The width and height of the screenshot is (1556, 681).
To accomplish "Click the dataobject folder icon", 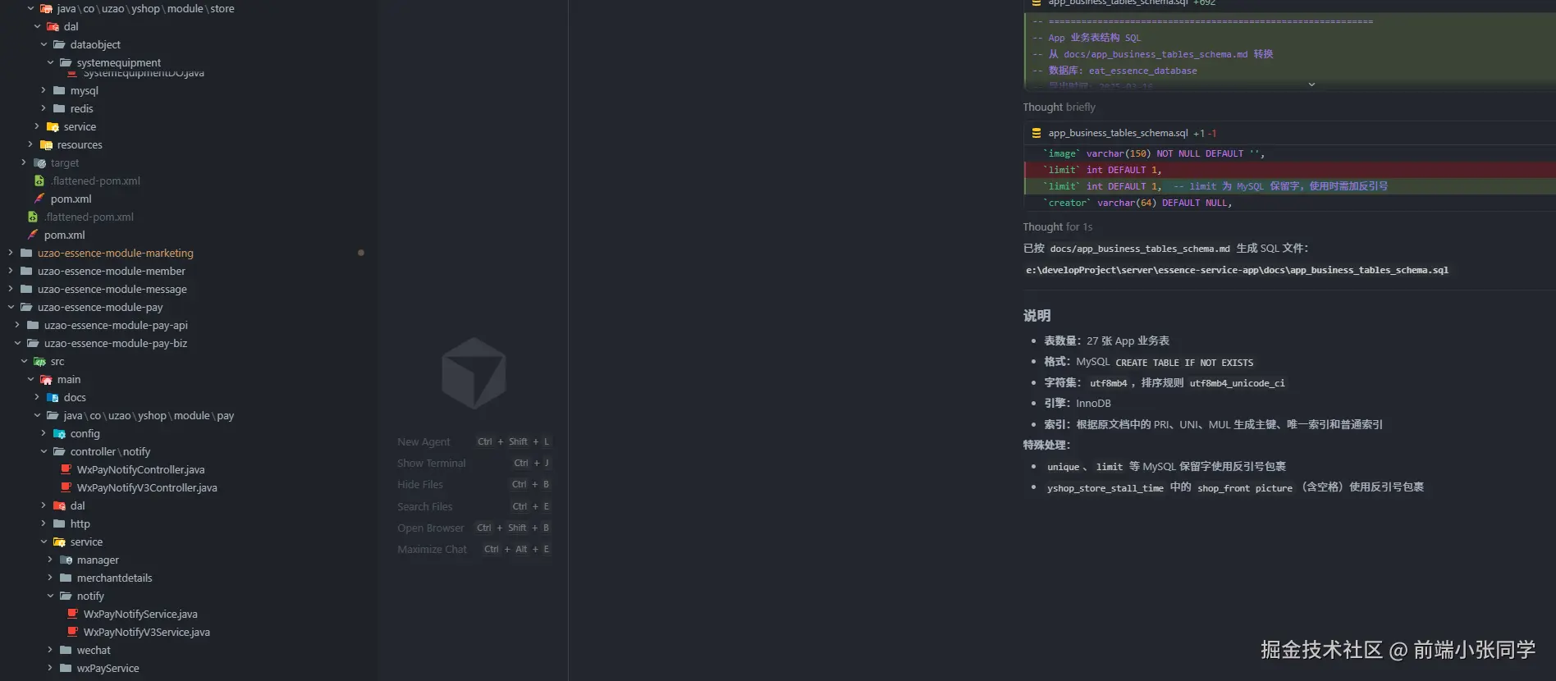I will pyautogui.click(x=59, y=44).
